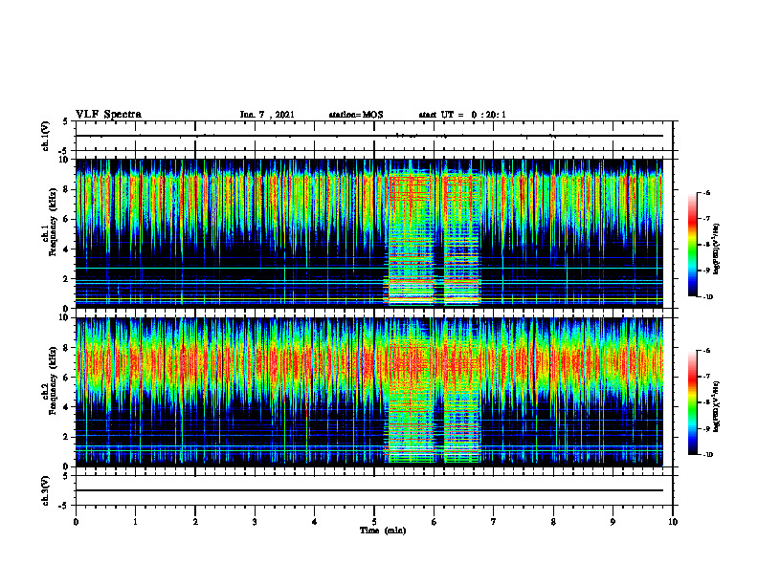Click the "-6" tick on ch.1 colorbar

point(706,193)
